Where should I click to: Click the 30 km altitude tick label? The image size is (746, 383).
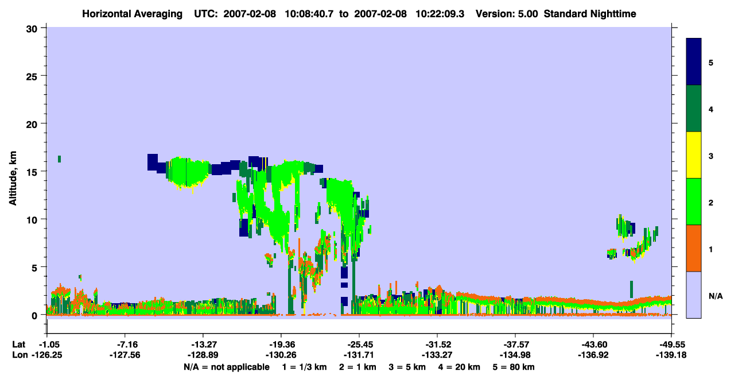[x=33, y=28]
